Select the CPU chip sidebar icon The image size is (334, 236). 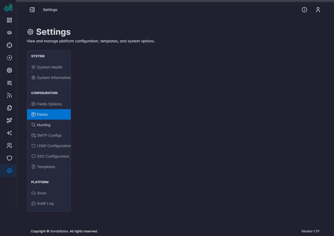click(x=9, y=70)
